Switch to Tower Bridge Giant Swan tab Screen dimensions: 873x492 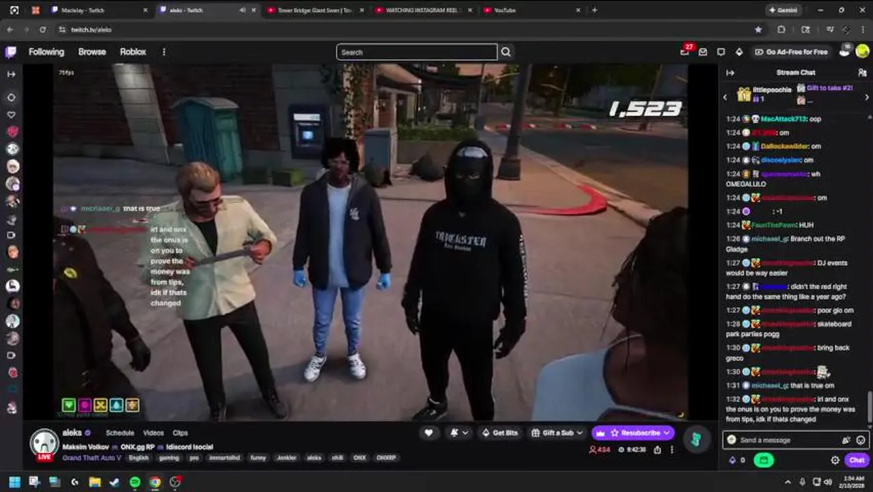click(x=314, y=10)
